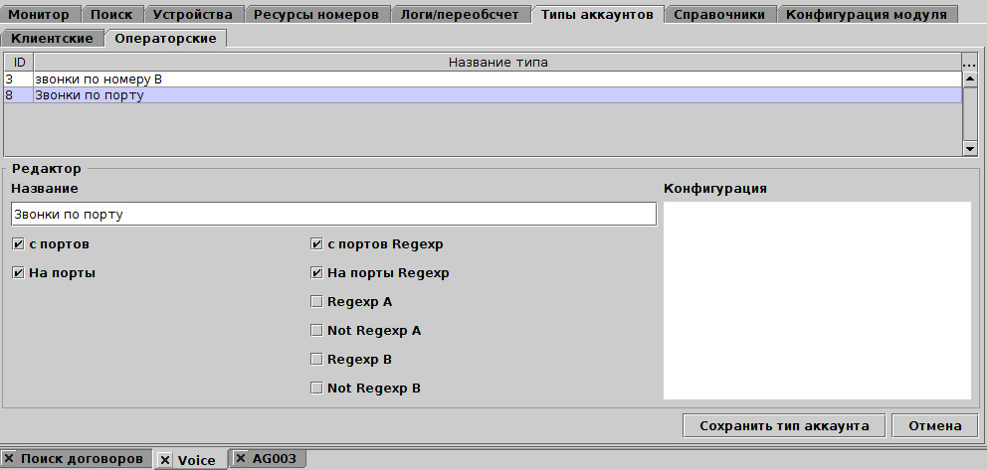This screenshot has height=470, width=987.
Task: Click inside the Конфигурация text area
Action: pos(816,298)
